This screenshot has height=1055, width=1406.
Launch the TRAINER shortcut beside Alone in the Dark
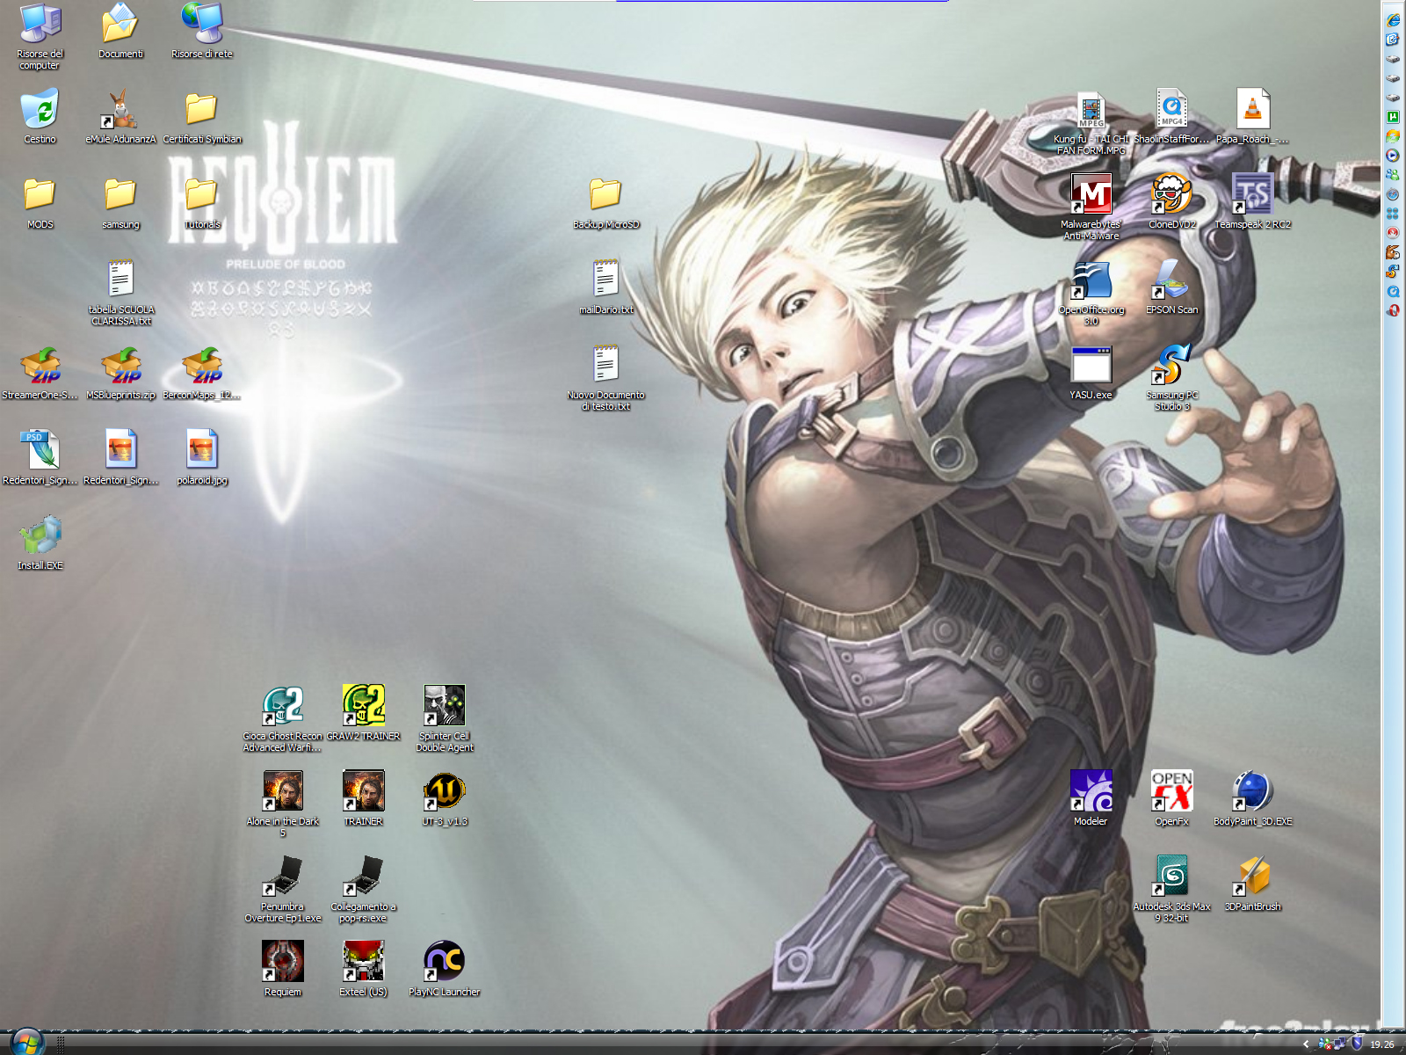click(363, 799)
